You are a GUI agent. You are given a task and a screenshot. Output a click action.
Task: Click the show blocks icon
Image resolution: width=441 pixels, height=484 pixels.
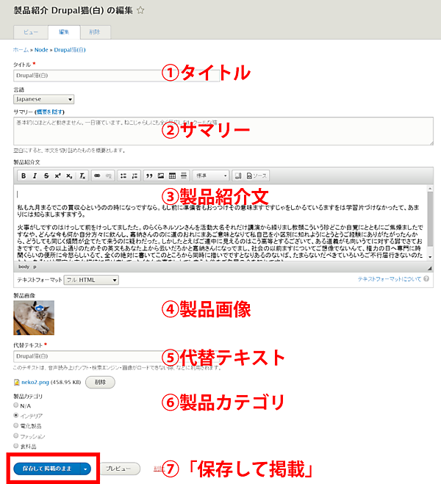coord(238,176)
